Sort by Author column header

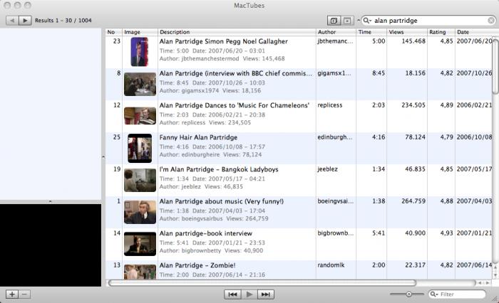click(x=336, y=32)
